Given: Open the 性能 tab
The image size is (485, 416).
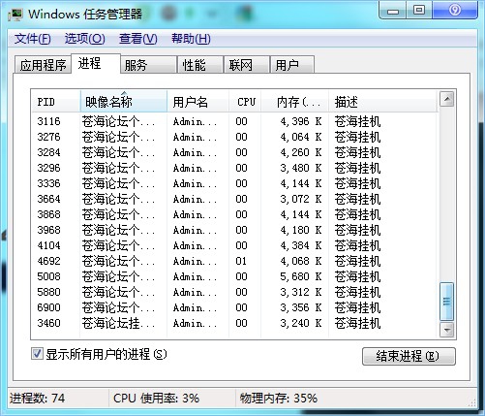Looking at the screenshot, I should click(x=200, y=65).
